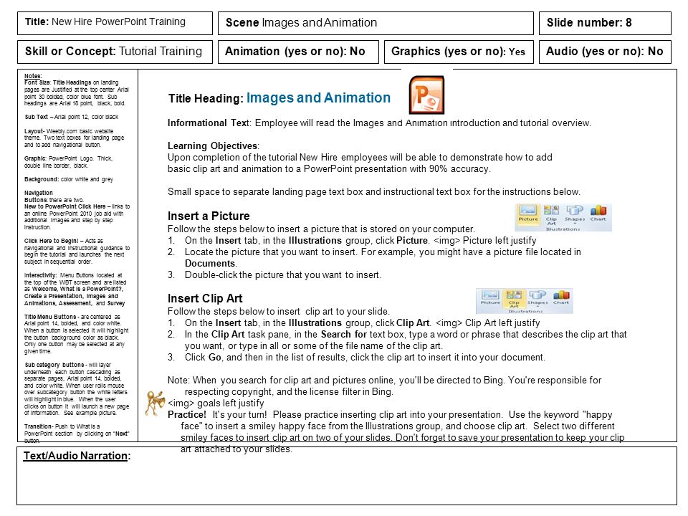Click the 'Background: color white and grey' note
Screen dimensions: 688x516
[x=69, y=179]
